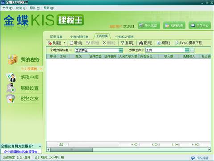Click the ellipsis button beside 发放明细
The image size is (214, 161).
192,50
